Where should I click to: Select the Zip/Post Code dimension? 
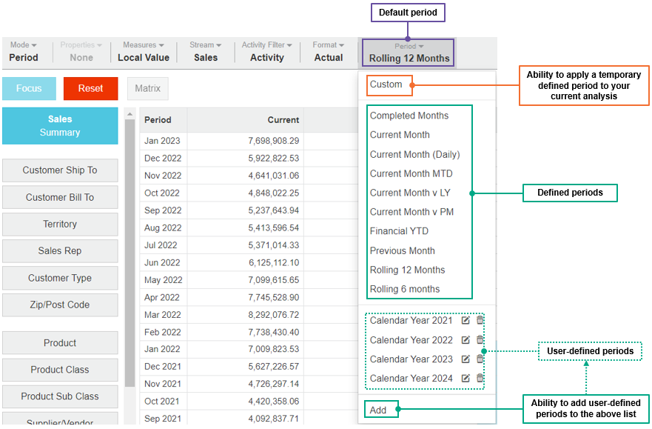[x=60, y=305]
